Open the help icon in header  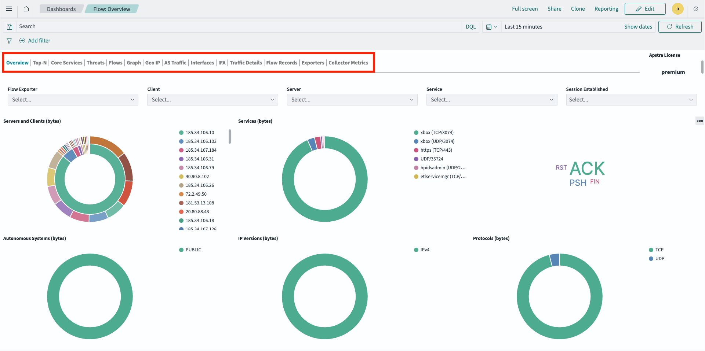[695, 9]
